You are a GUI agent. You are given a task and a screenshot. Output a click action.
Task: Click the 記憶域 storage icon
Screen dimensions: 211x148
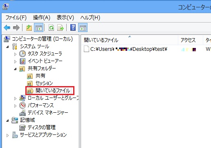tap(15, 120)
